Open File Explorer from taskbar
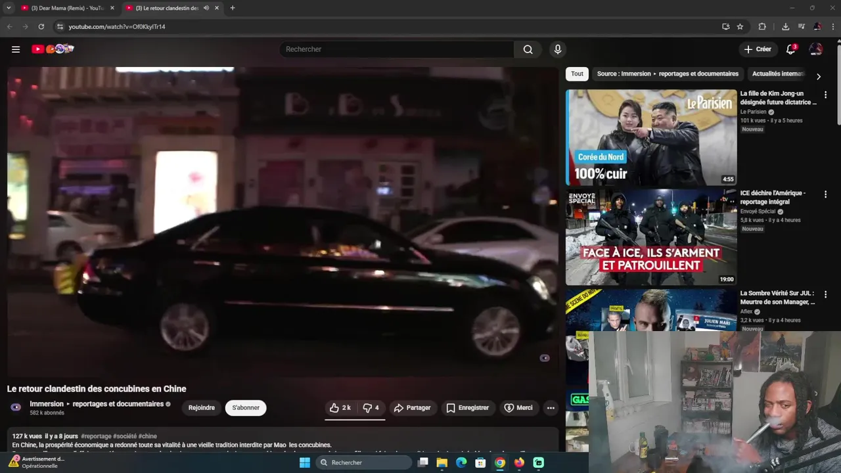This screenshot has height=473, width=841. 442,462
